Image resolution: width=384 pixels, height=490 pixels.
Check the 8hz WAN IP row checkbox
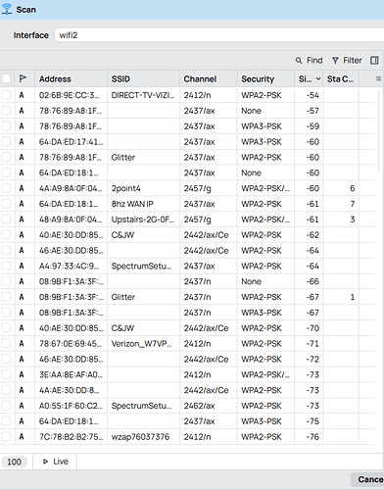(x=6, y=204)
